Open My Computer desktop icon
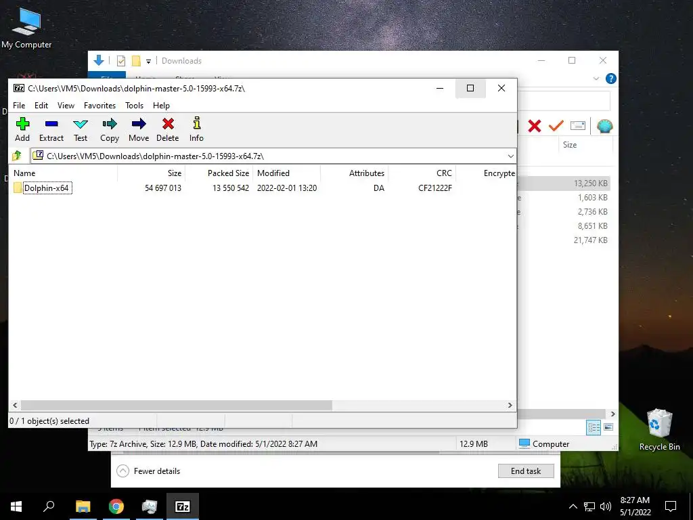693x520 pixels. coord(26,28)
